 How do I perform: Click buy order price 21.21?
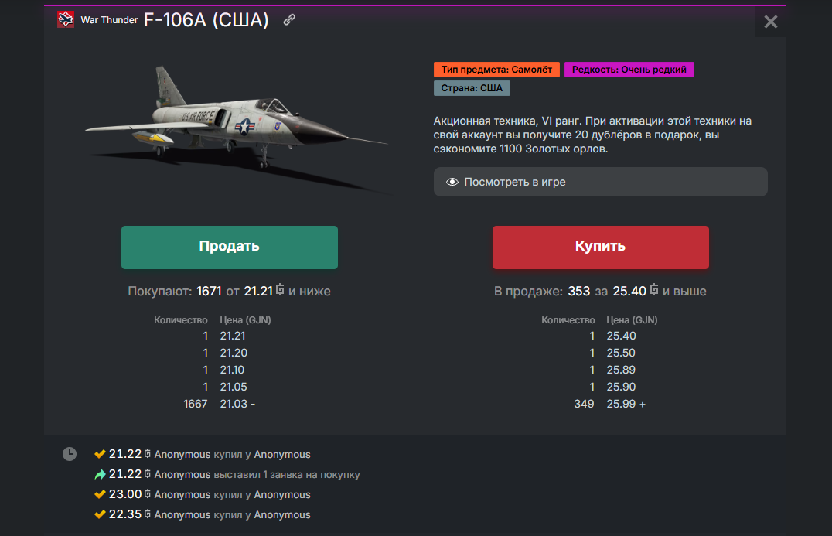233,336
